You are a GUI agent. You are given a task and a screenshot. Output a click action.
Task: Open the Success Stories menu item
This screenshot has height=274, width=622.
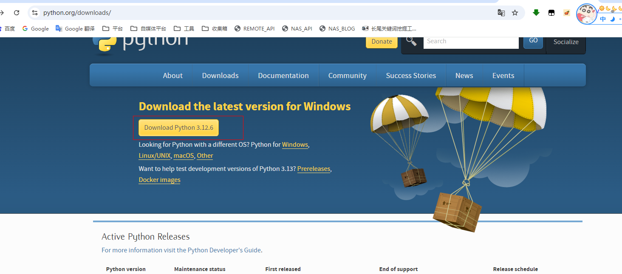coord(411,75)
